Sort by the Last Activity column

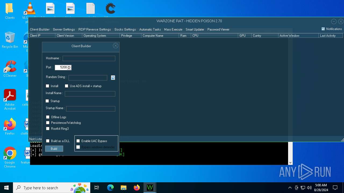pos(331,36)
